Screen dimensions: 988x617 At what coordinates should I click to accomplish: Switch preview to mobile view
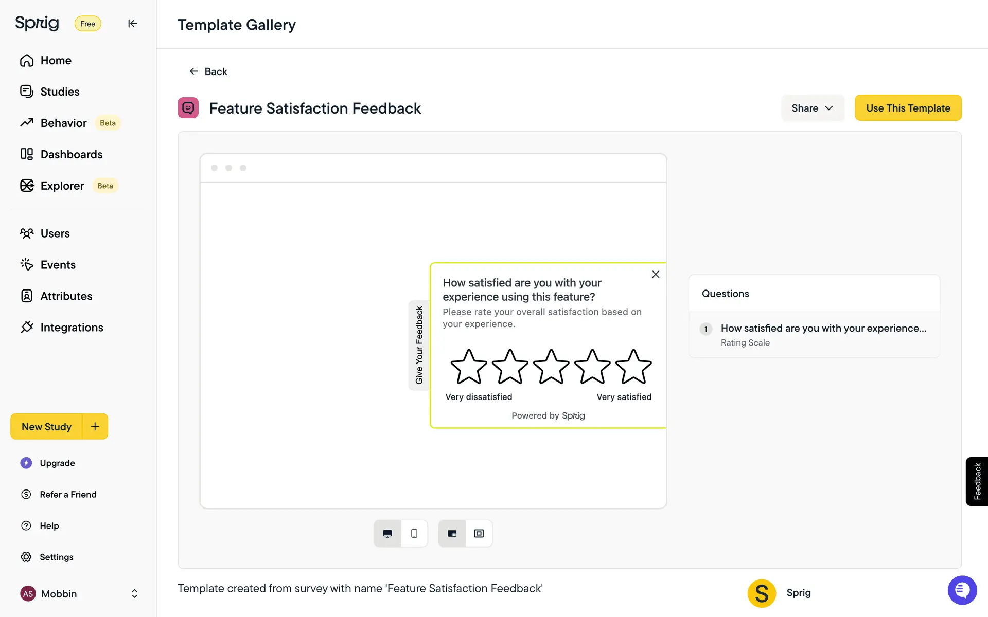414,534
